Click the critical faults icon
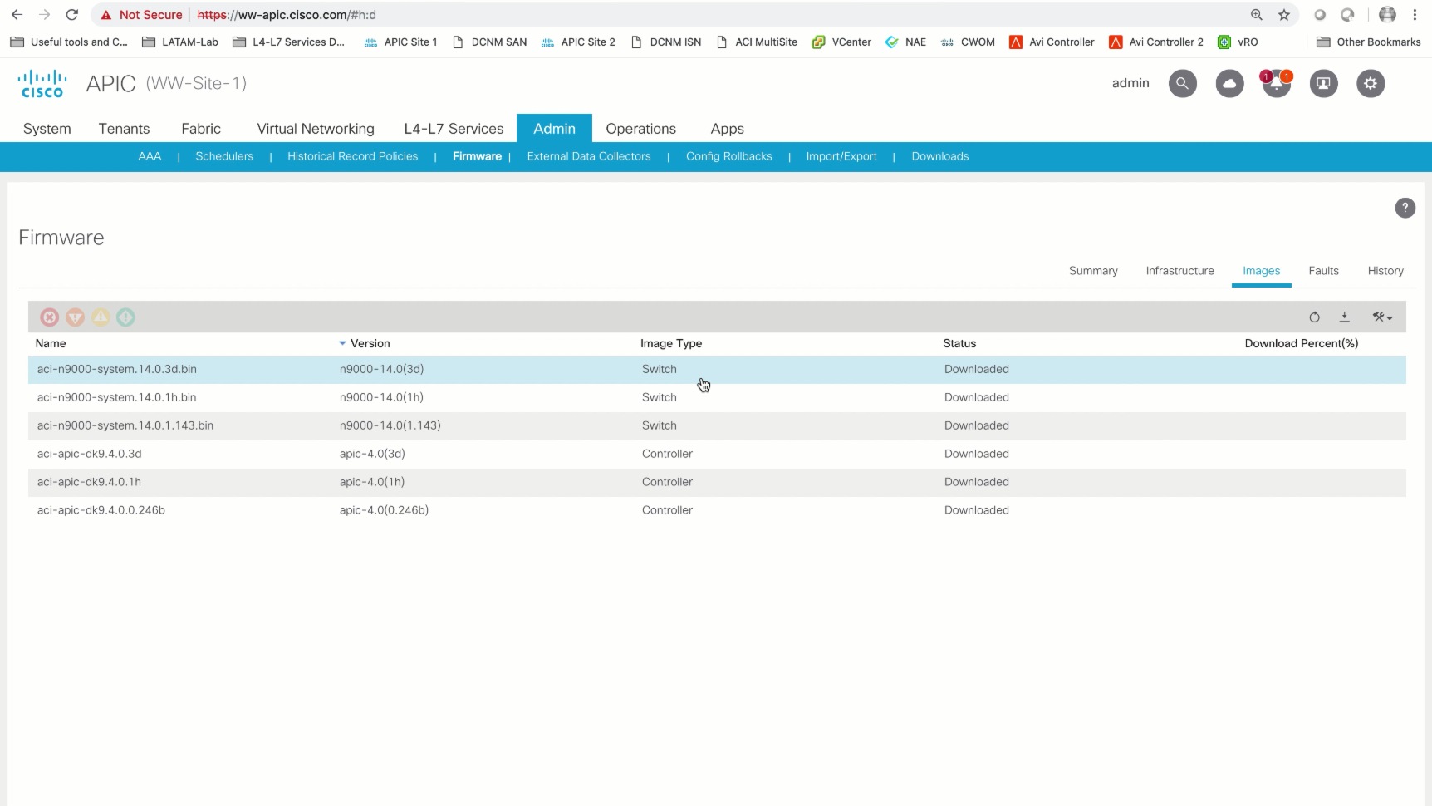The image size is (1432, 806). [50, 317]
